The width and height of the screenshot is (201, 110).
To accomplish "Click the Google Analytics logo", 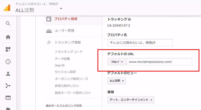I will [x=7, y=8].
